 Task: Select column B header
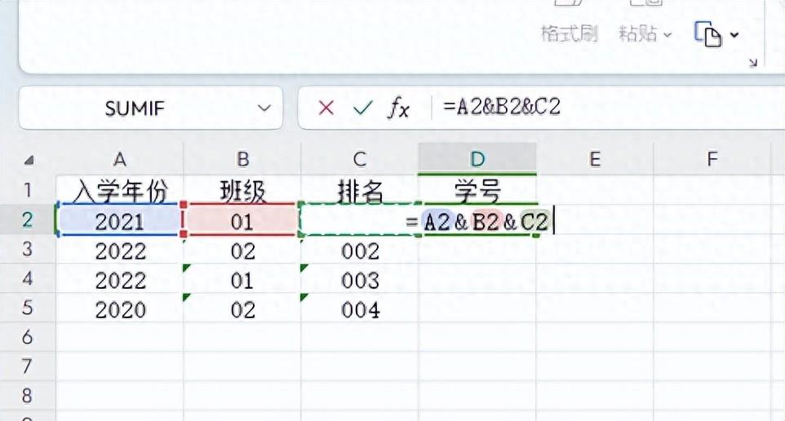tap(242, 159)
